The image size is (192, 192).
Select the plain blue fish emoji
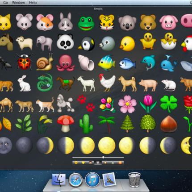[127, 64]
